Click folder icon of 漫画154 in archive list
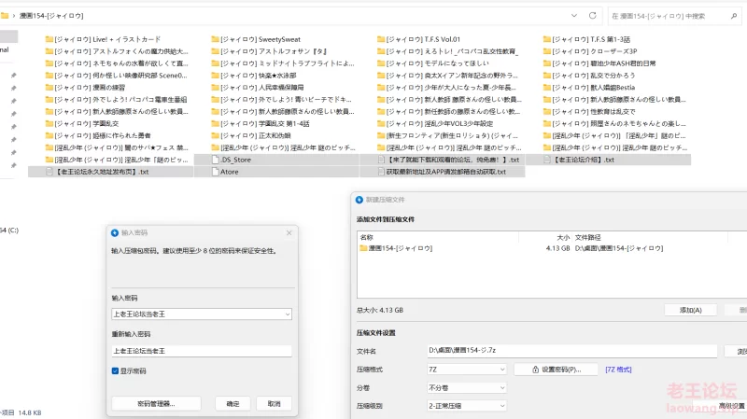 click(363, 248)
